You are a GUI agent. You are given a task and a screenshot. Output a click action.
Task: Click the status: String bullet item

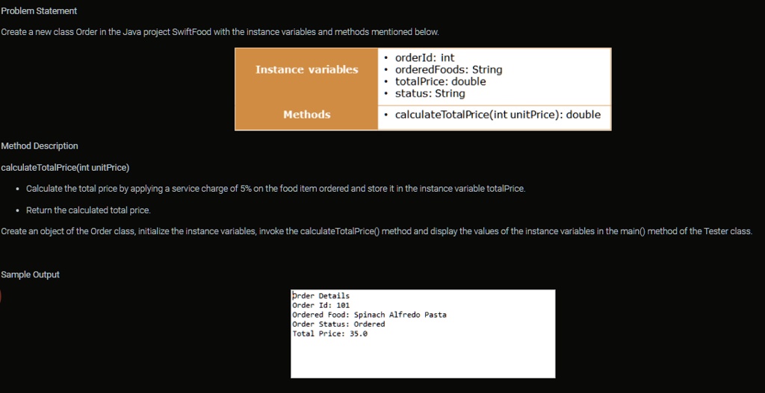pos(430,93)
